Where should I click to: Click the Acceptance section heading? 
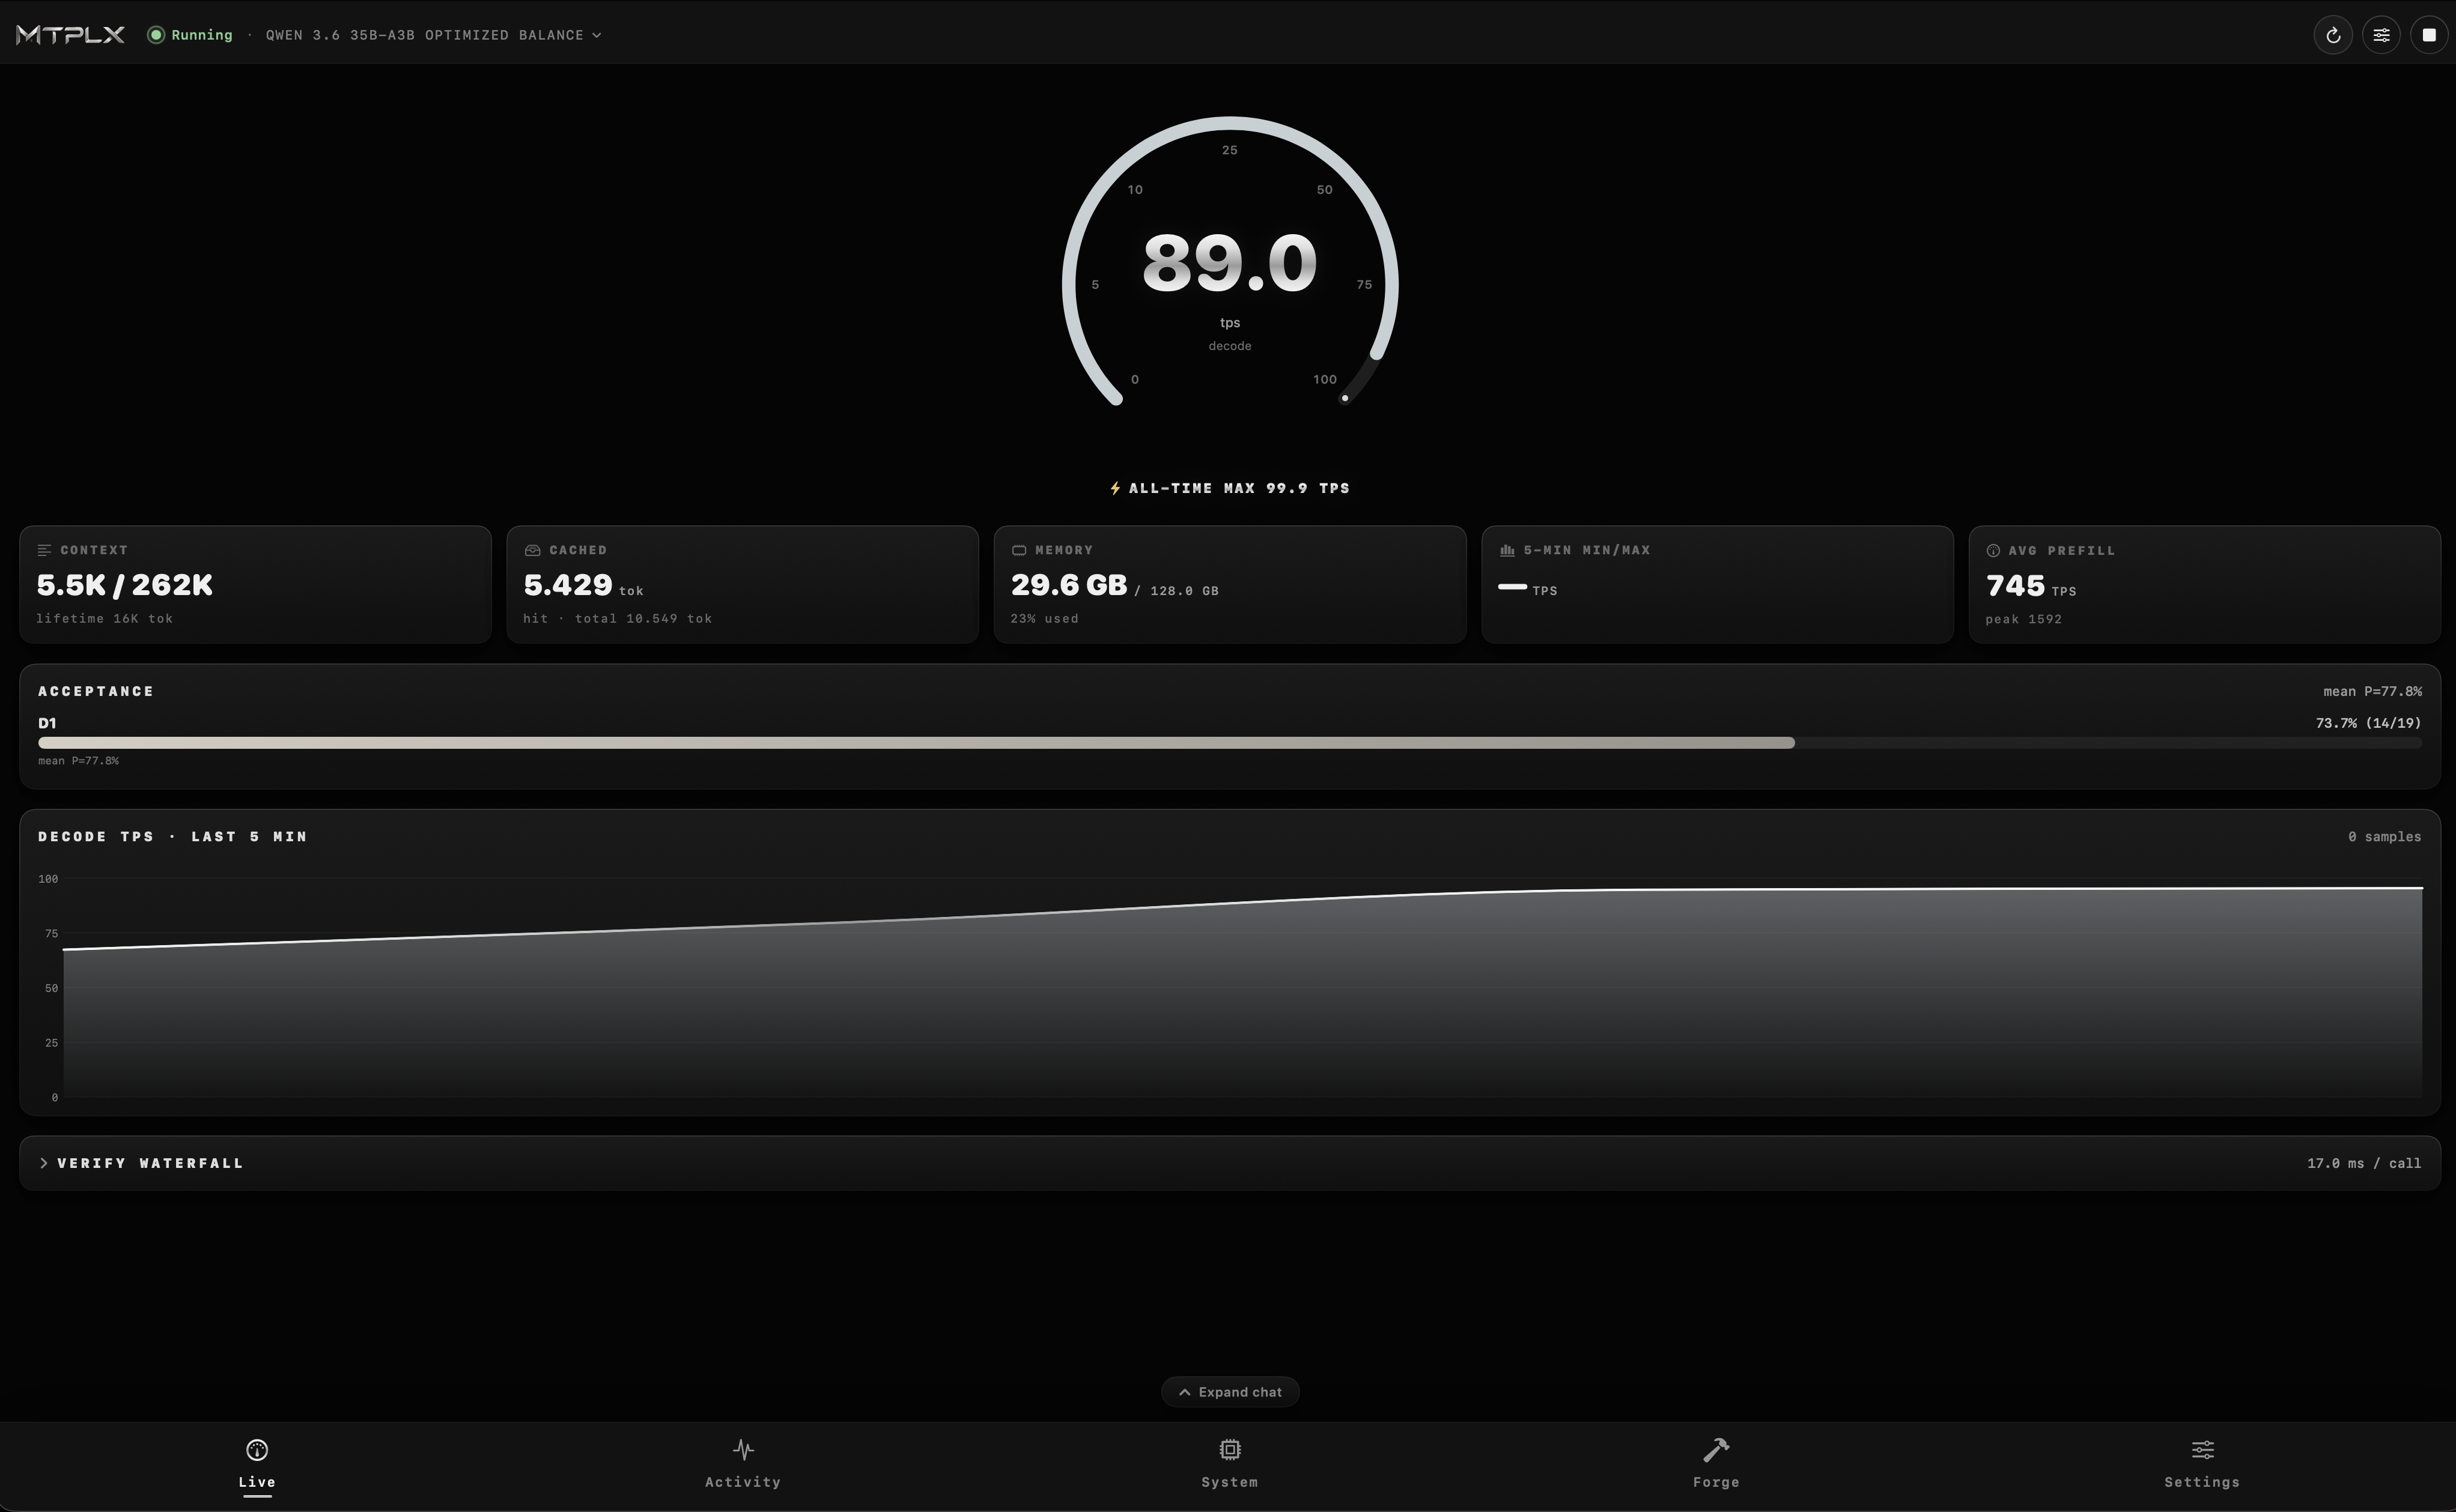(x=96, y=691)
